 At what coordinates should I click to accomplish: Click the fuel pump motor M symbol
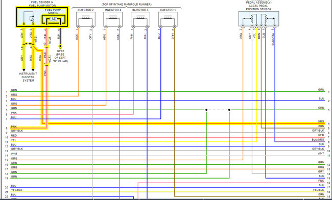(53, 19)
